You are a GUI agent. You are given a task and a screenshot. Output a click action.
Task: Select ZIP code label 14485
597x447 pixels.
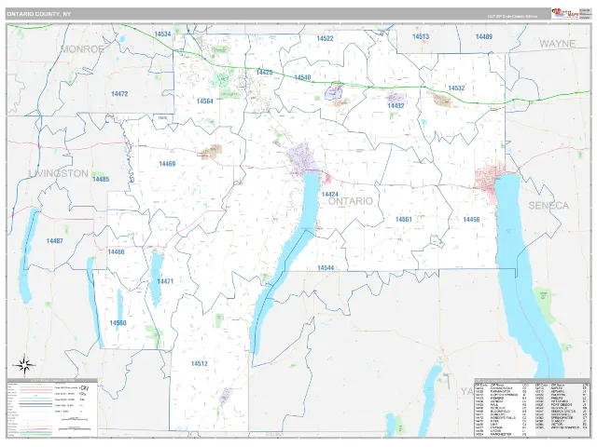pyautogui.click(x=101, y=179)
